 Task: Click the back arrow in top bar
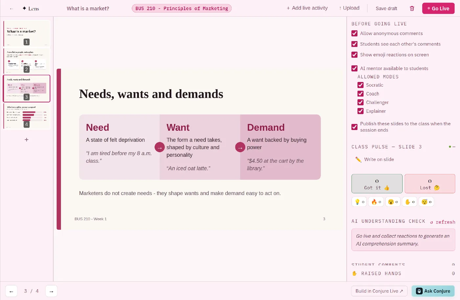11,9
